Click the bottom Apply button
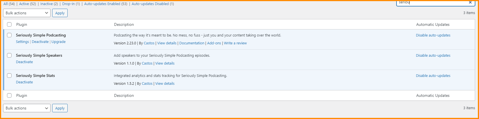 [x=60, y=108]
